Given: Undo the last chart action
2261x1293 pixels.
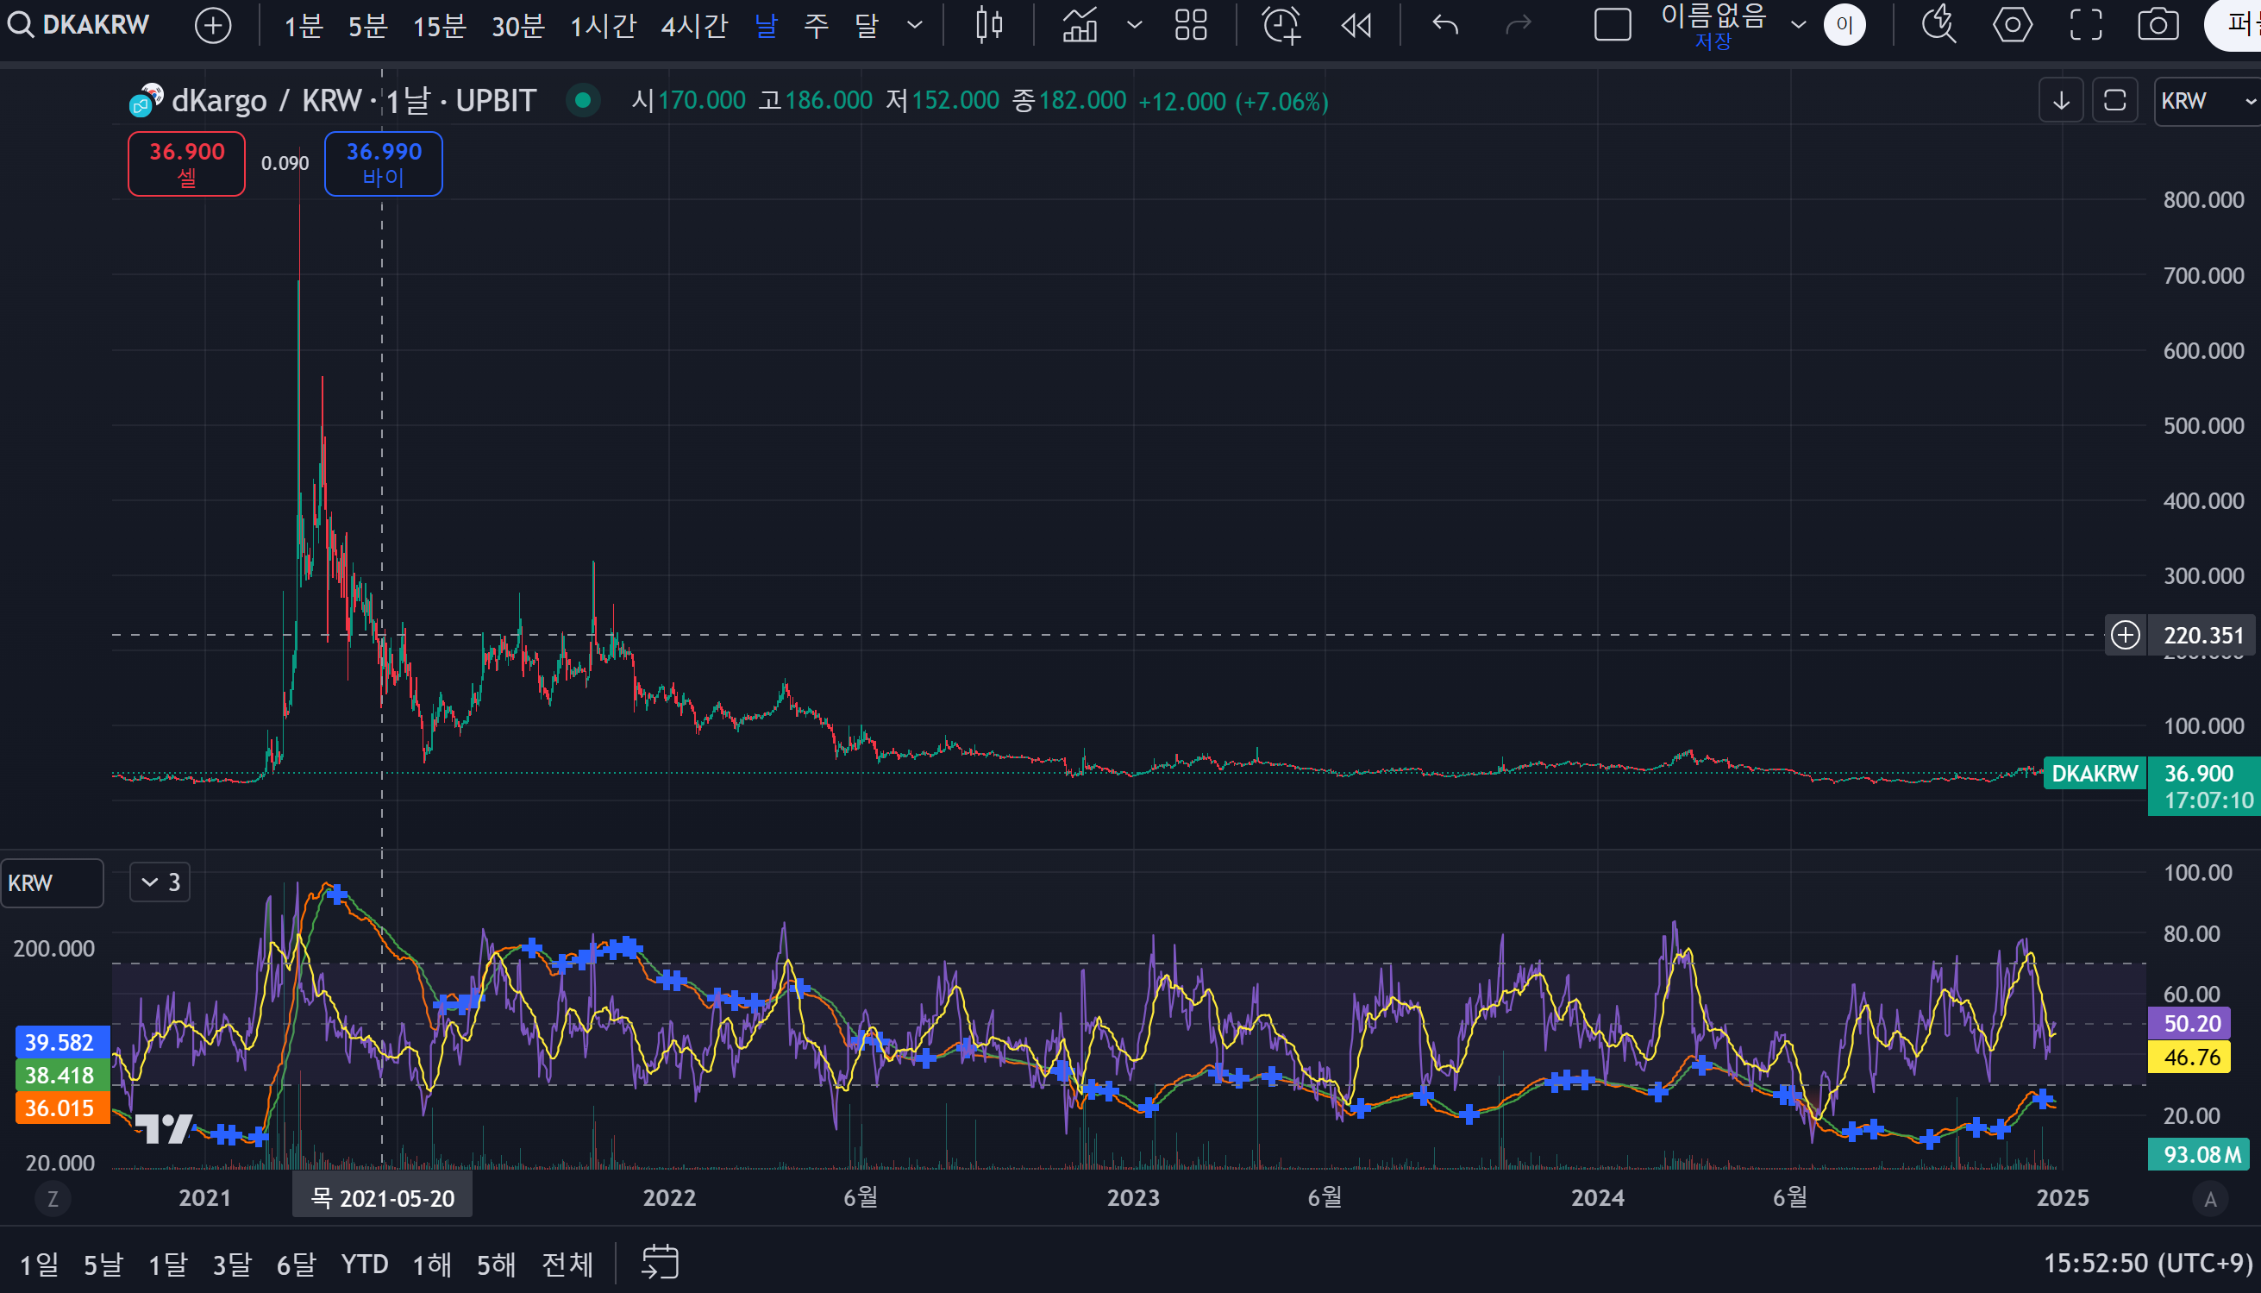Looking at the screenshot, I should (x=1445, y=25).
